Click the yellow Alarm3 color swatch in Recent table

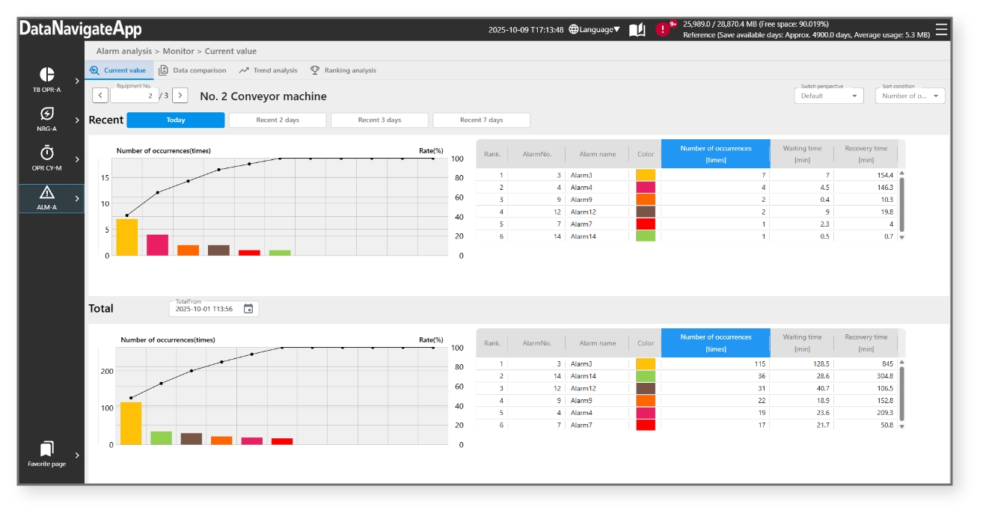(x=645, y=175)
